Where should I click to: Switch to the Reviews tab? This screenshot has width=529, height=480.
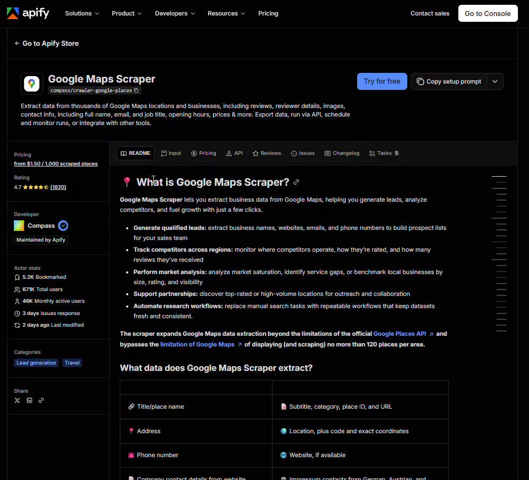[x=267, y=153]
